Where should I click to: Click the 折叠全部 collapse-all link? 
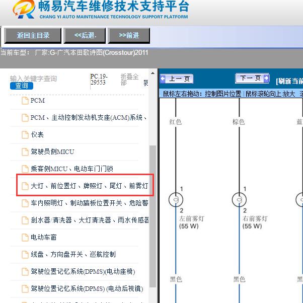(129, 80)
